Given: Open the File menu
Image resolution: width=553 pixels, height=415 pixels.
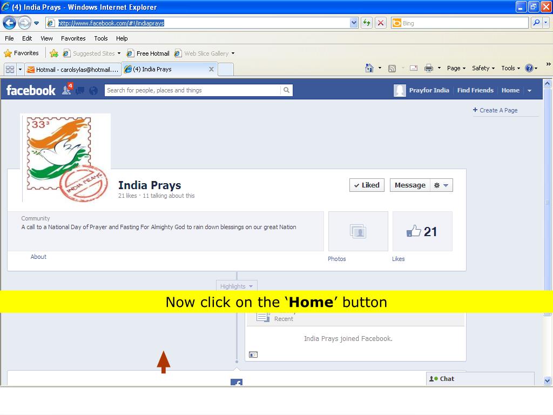Looking at the screenshot, I should [9, 38].
